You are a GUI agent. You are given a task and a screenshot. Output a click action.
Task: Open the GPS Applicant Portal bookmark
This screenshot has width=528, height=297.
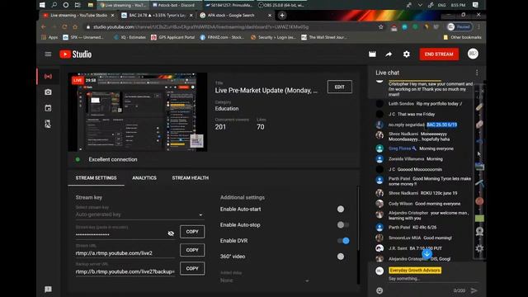[x=172, y=37]
